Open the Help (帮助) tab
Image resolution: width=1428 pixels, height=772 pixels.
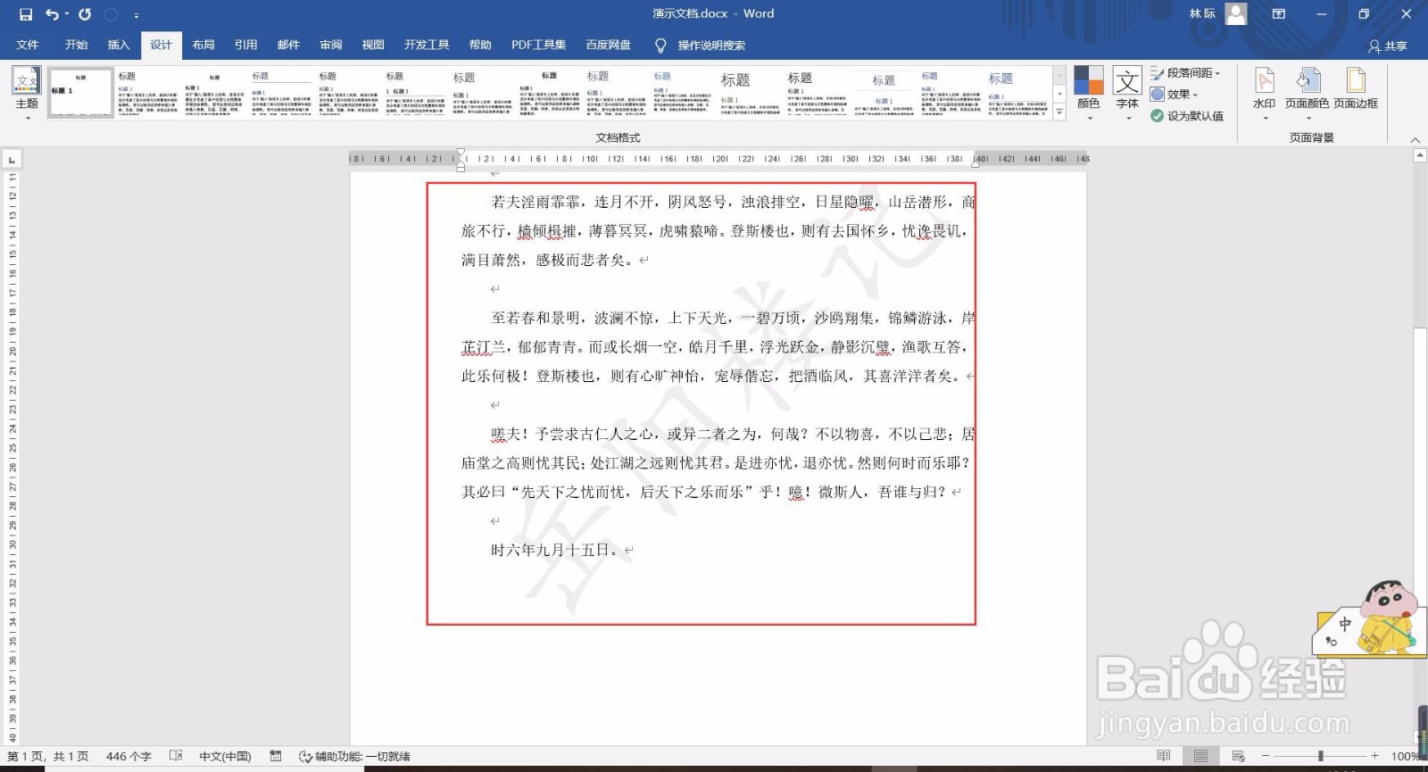click(480, 45)
